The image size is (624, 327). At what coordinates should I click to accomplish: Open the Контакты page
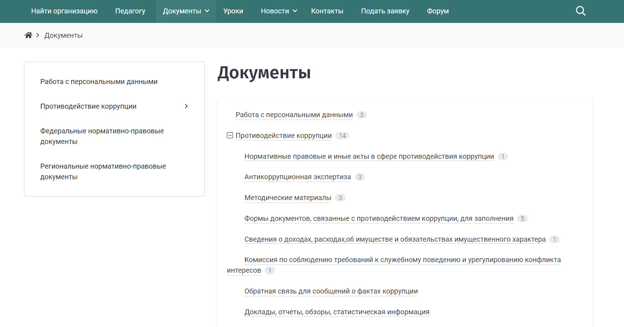pos(327,11)
